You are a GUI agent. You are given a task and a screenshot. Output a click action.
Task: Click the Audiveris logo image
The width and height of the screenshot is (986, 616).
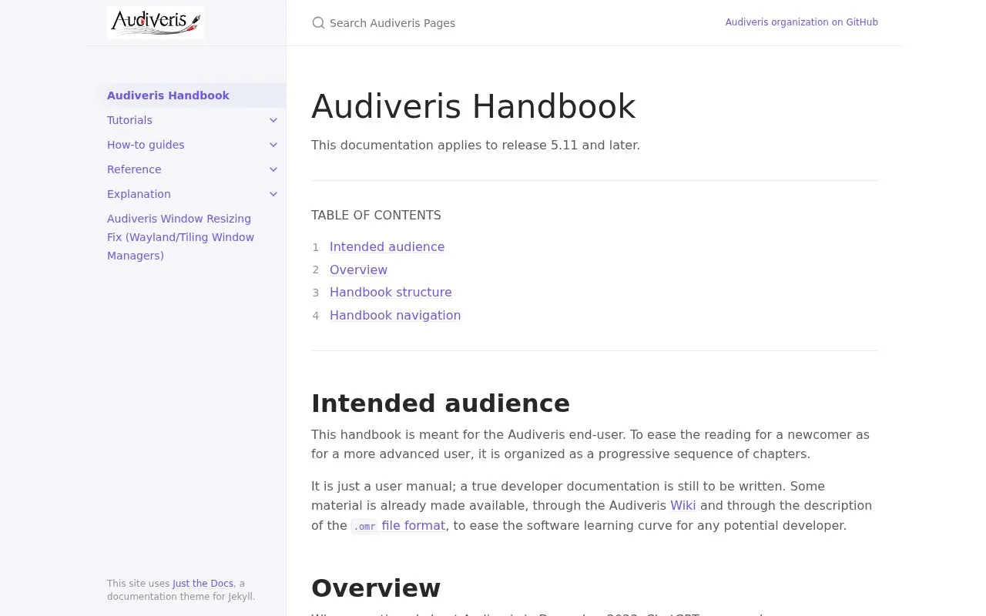[x=156, y=22]
